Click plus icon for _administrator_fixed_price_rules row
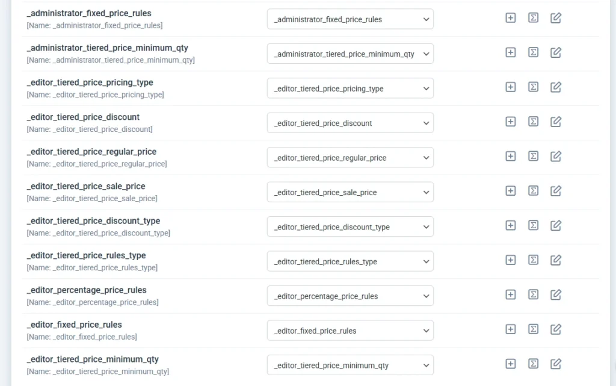 [510, 18]
